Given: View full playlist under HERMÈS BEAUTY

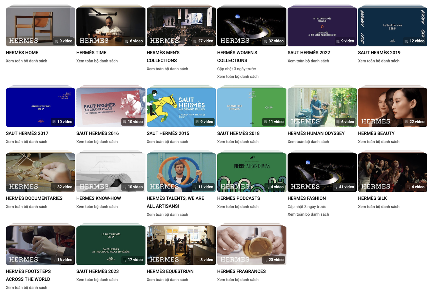Looking at the screenshot, I should [379, 142].
